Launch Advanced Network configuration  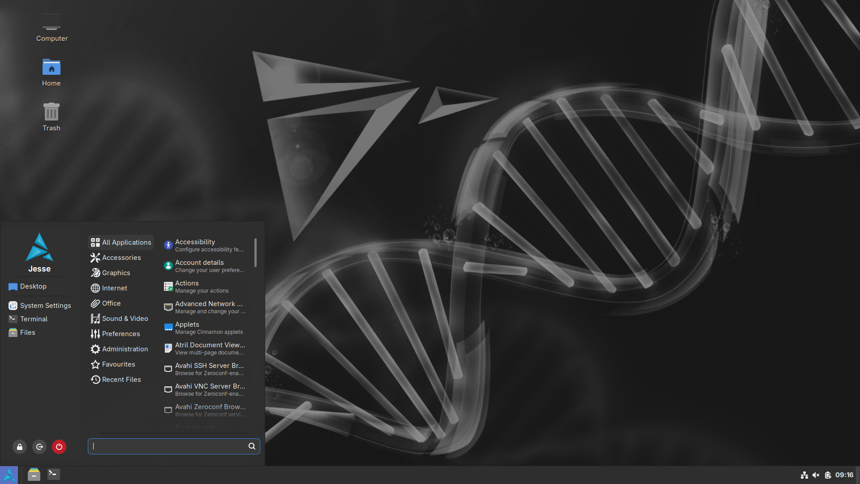tap(206, 307)
